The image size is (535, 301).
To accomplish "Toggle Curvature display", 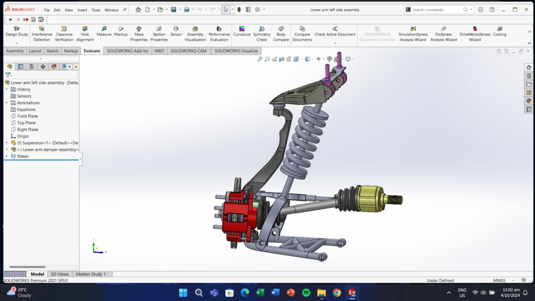I will (242, 31).
